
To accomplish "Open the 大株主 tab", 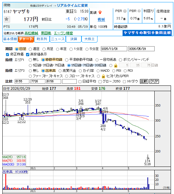I will [90, 39].
